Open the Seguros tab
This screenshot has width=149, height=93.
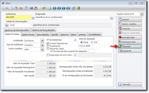pyautogui.click(x=65, y=34)
